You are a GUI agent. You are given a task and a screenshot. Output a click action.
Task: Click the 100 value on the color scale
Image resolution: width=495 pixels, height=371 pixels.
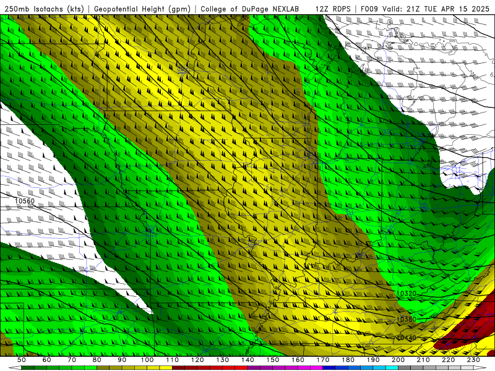(x=147, y=360)
